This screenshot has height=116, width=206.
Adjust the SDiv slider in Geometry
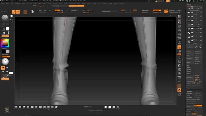[x=190, y=95]
